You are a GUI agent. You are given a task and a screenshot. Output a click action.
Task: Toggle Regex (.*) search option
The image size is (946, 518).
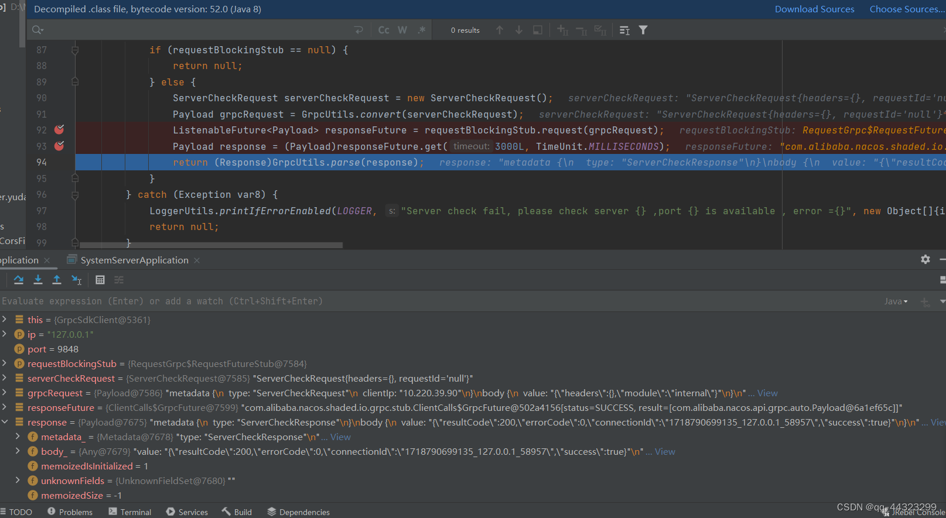pyautogui.click(x=421, y=30)
